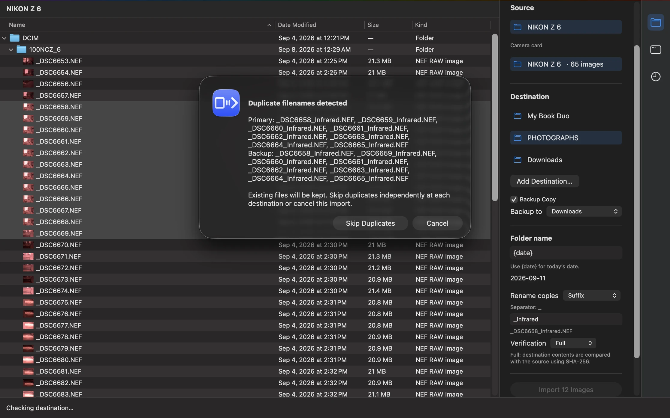The width and height of the screenshot is (670, 418).
Task: Toggle the Backup Copy checkbox
Action: coord(514,199)
